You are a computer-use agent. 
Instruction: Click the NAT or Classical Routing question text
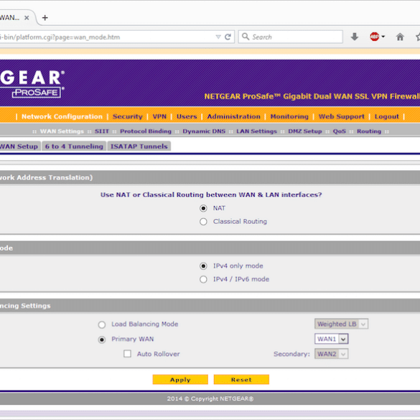pos(211,195)
